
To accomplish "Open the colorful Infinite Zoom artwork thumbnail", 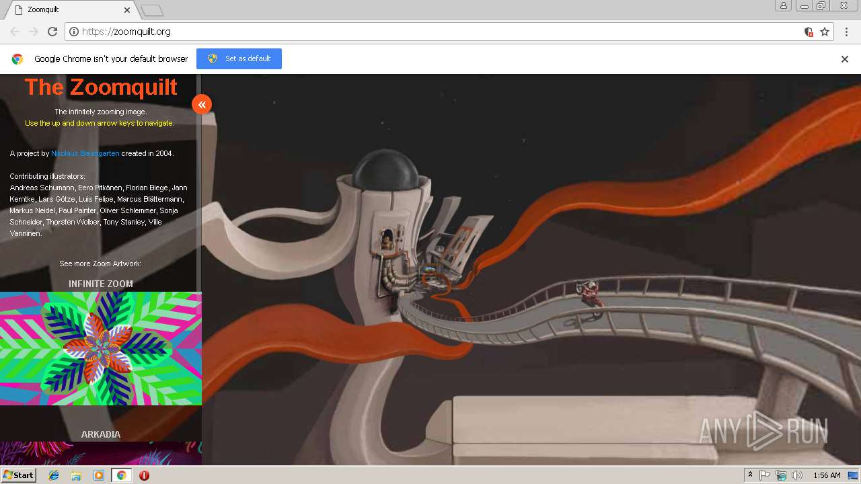I will coord(101,348).
